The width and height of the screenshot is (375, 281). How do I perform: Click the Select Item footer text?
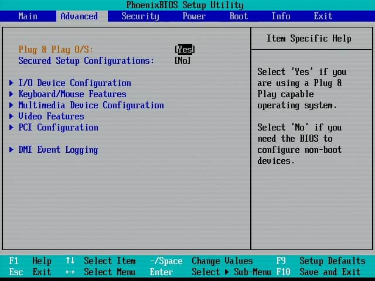[110, 261]
